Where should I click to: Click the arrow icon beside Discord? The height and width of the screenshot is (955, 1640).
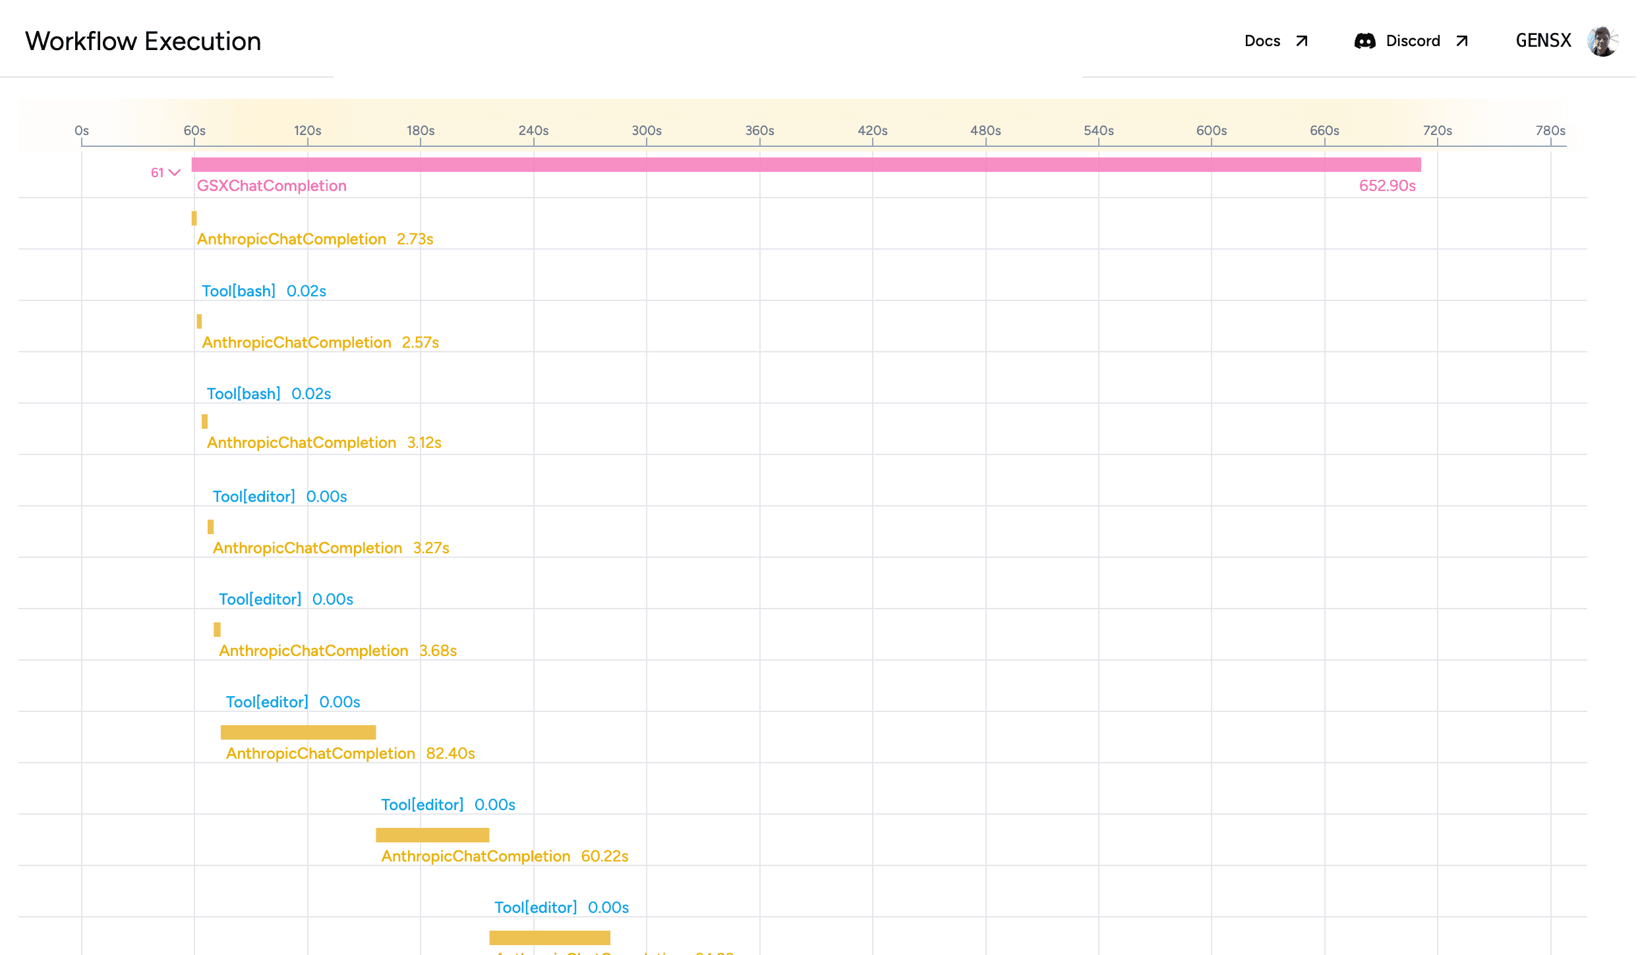coord(1462,41)
